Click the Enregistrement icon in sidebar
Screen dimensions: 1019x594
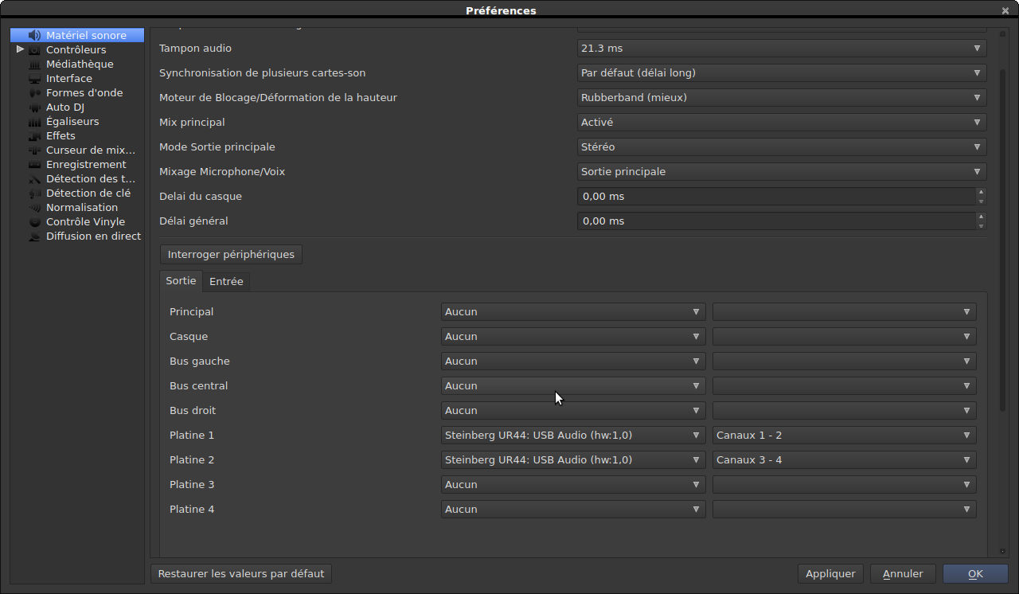[34, 165]
